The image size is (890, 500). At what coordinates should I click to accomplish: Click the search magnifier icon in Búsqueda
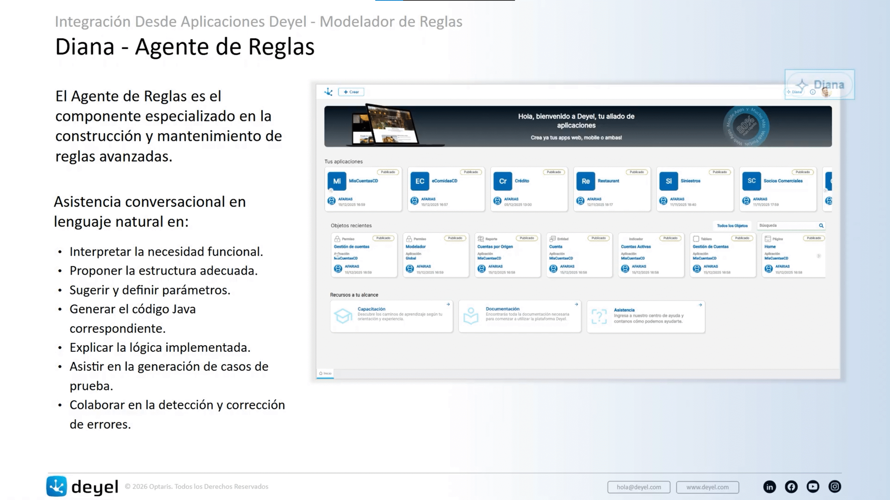pos(821,226)
